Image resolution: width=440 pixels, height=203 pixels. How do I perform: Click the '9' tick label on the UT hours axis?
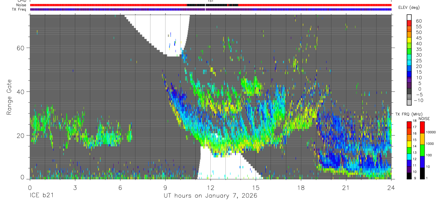(165, 188)
